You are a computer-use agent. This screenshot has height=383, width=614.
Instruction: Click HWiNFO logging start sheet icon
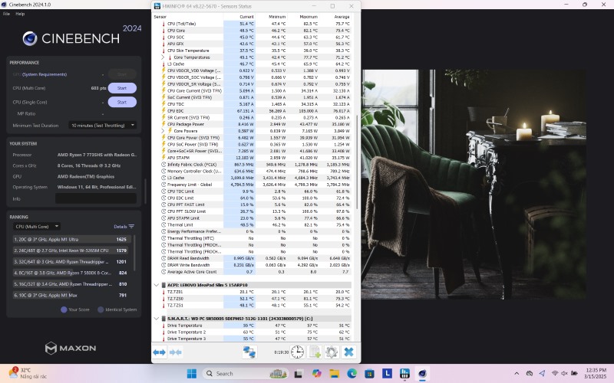[x=315, y=352]
